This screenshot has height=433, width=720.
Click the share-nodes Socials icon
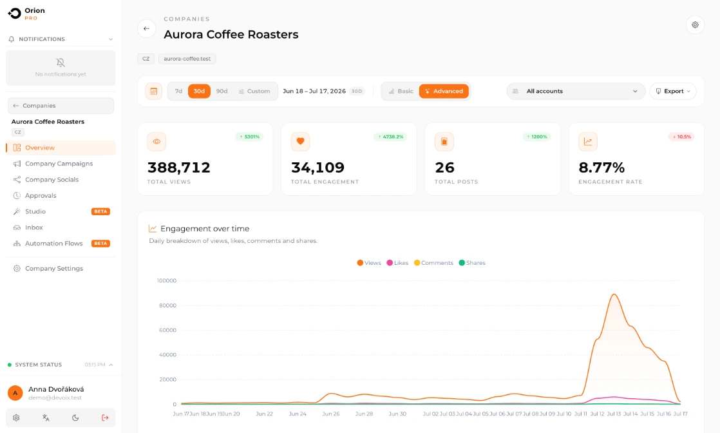(x=17, y=180)
